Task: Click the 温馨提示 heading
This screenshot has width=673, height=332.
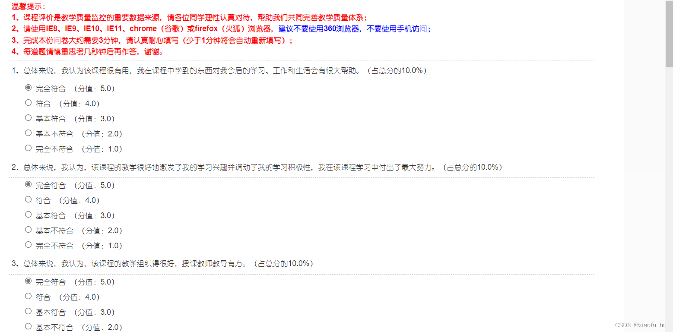Action: click(29, 6)
